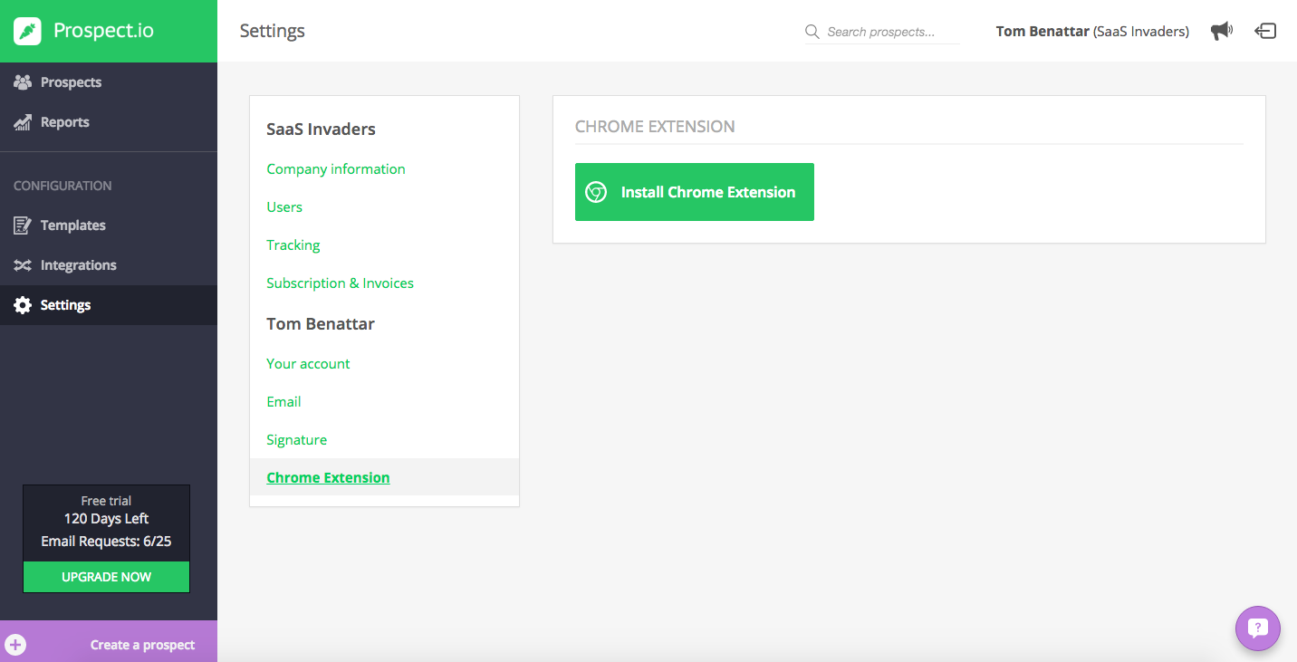Open announcements megaphone icon
Image resolution: width=1297 pixels, height=662 pixels.
click(x=1222, y=31)
